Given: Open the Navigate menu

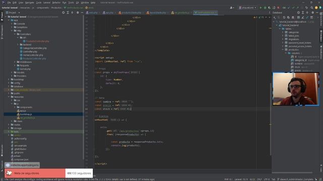Looking at the screenshot, I should click(29, 3).
